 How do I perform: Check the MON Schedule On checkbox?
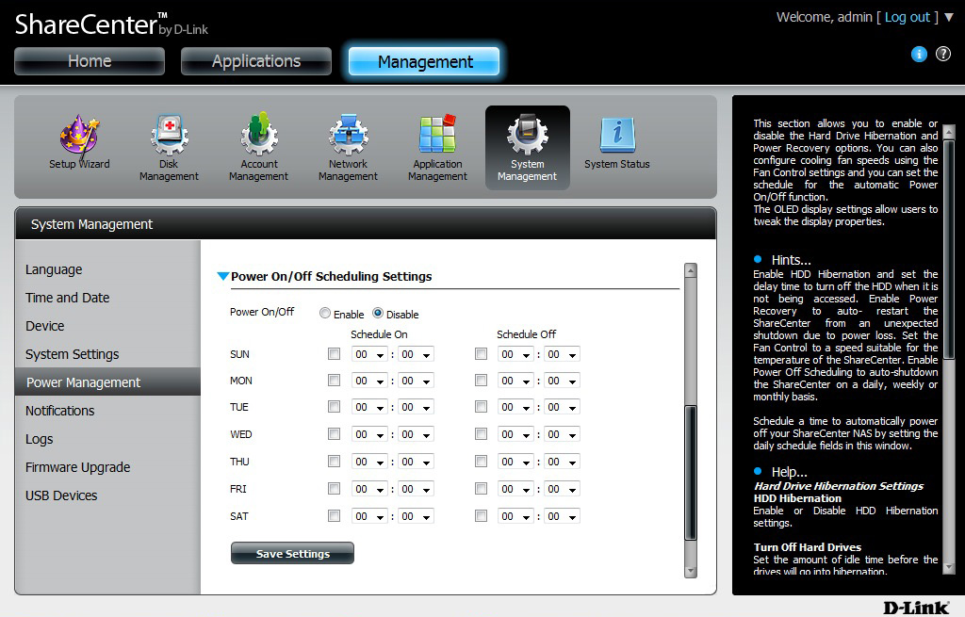click(334, 381)
